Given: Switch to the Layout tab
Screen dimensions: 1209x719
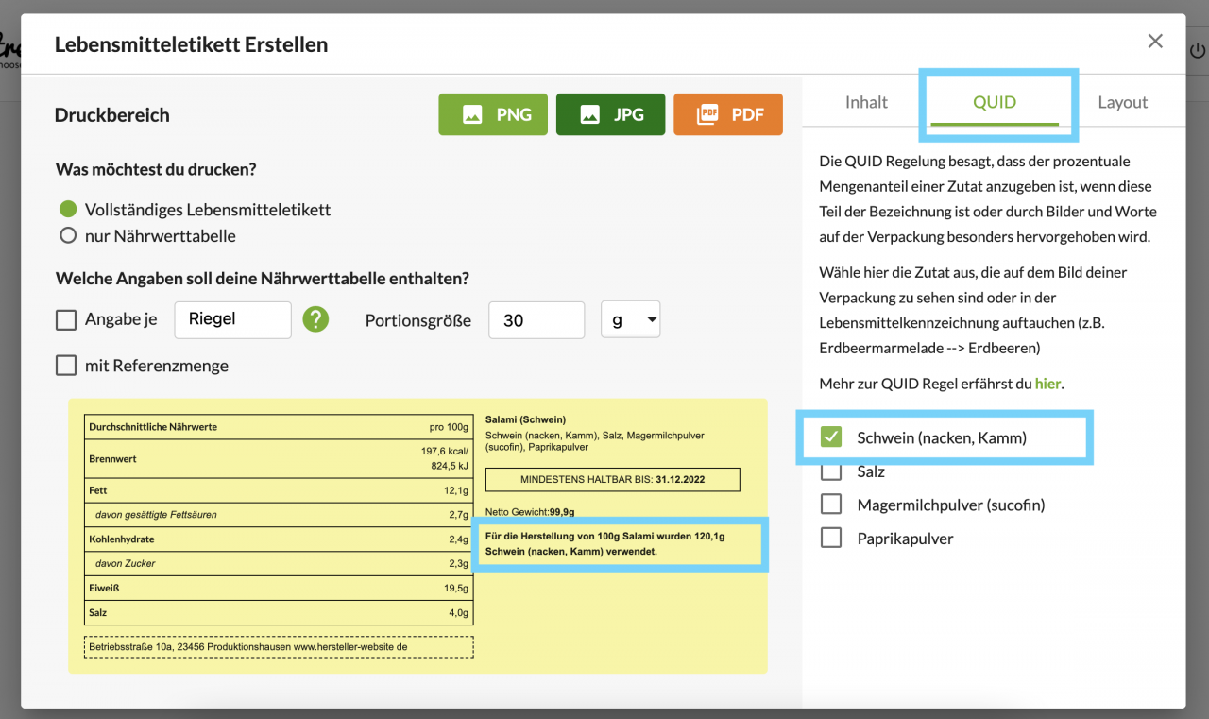Looking at the screenshot, I should pos(1122,102).
